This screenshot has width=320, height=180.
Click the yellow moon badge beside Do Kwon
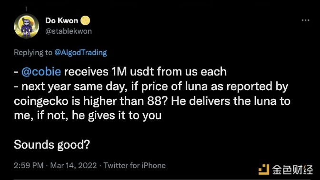coord(85,20)
